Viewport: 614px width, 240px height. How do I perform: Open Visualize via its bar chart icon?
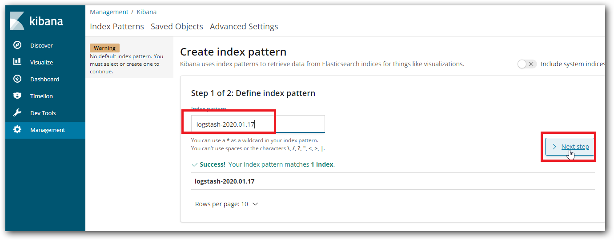pos(17,62)
